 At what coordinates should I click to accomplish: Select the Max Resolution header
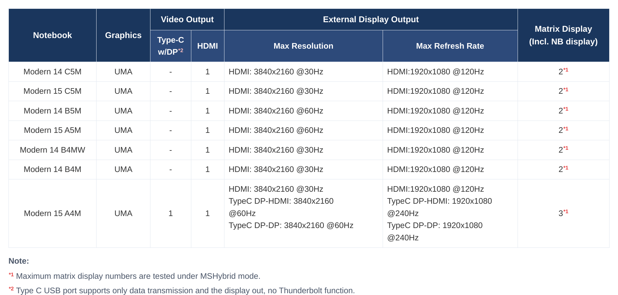pos(303,46)
